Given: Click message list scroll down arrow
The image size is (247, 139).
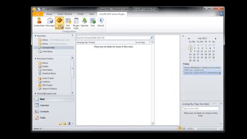Looking at the screenshot, I should (x=152, y=124).
